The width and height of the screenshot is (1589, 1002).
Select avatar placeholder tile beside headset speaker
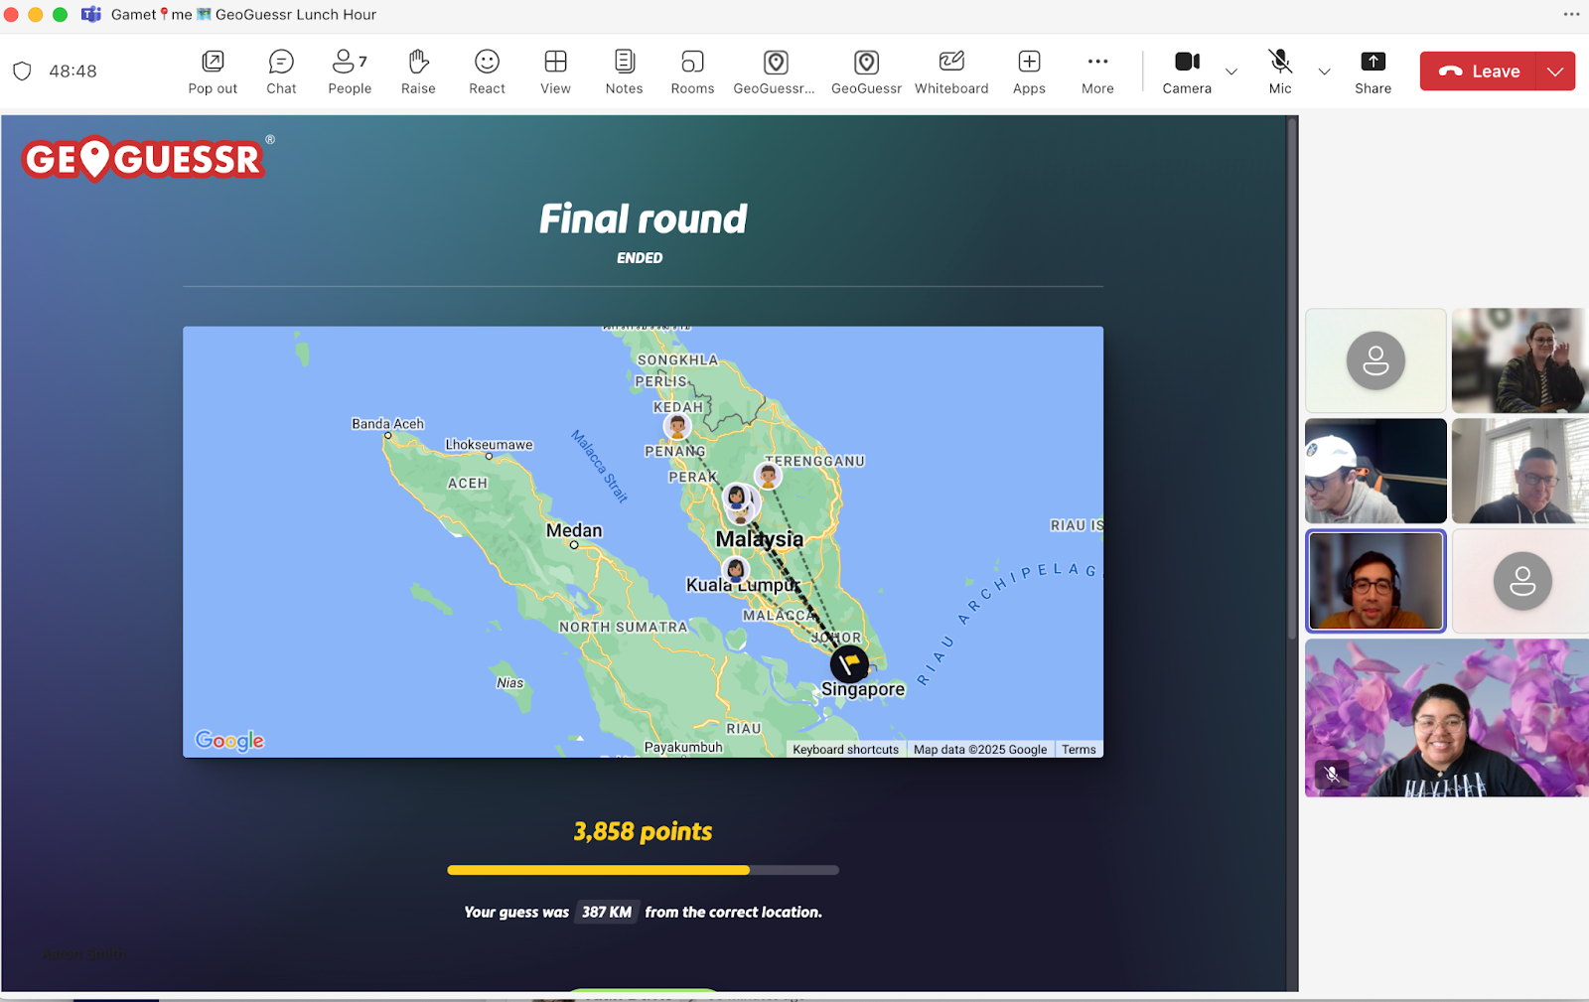(x=1520, y=581)
